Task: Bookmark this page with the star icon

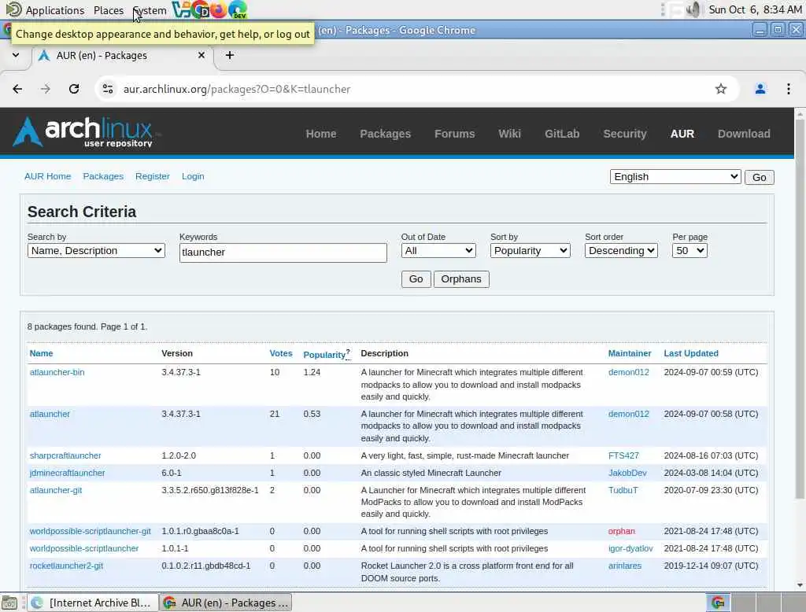Action: tap(721, 89)
